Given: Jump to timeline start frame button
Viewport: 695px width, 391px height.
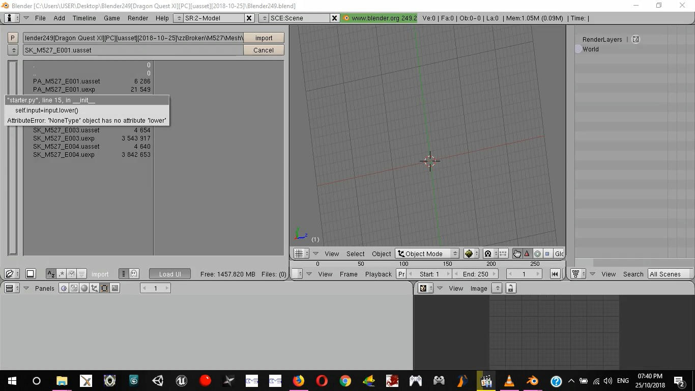Looking at the screenshot, I should [x=555, y=274].
